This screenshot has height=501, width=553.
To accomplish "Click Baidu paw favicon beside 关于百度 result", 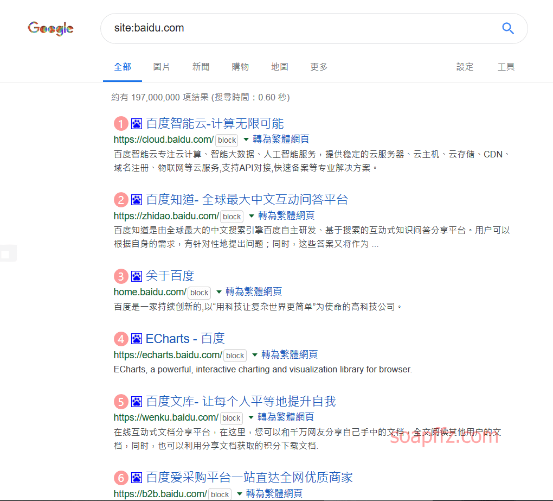I will click(x=137, y=276).
